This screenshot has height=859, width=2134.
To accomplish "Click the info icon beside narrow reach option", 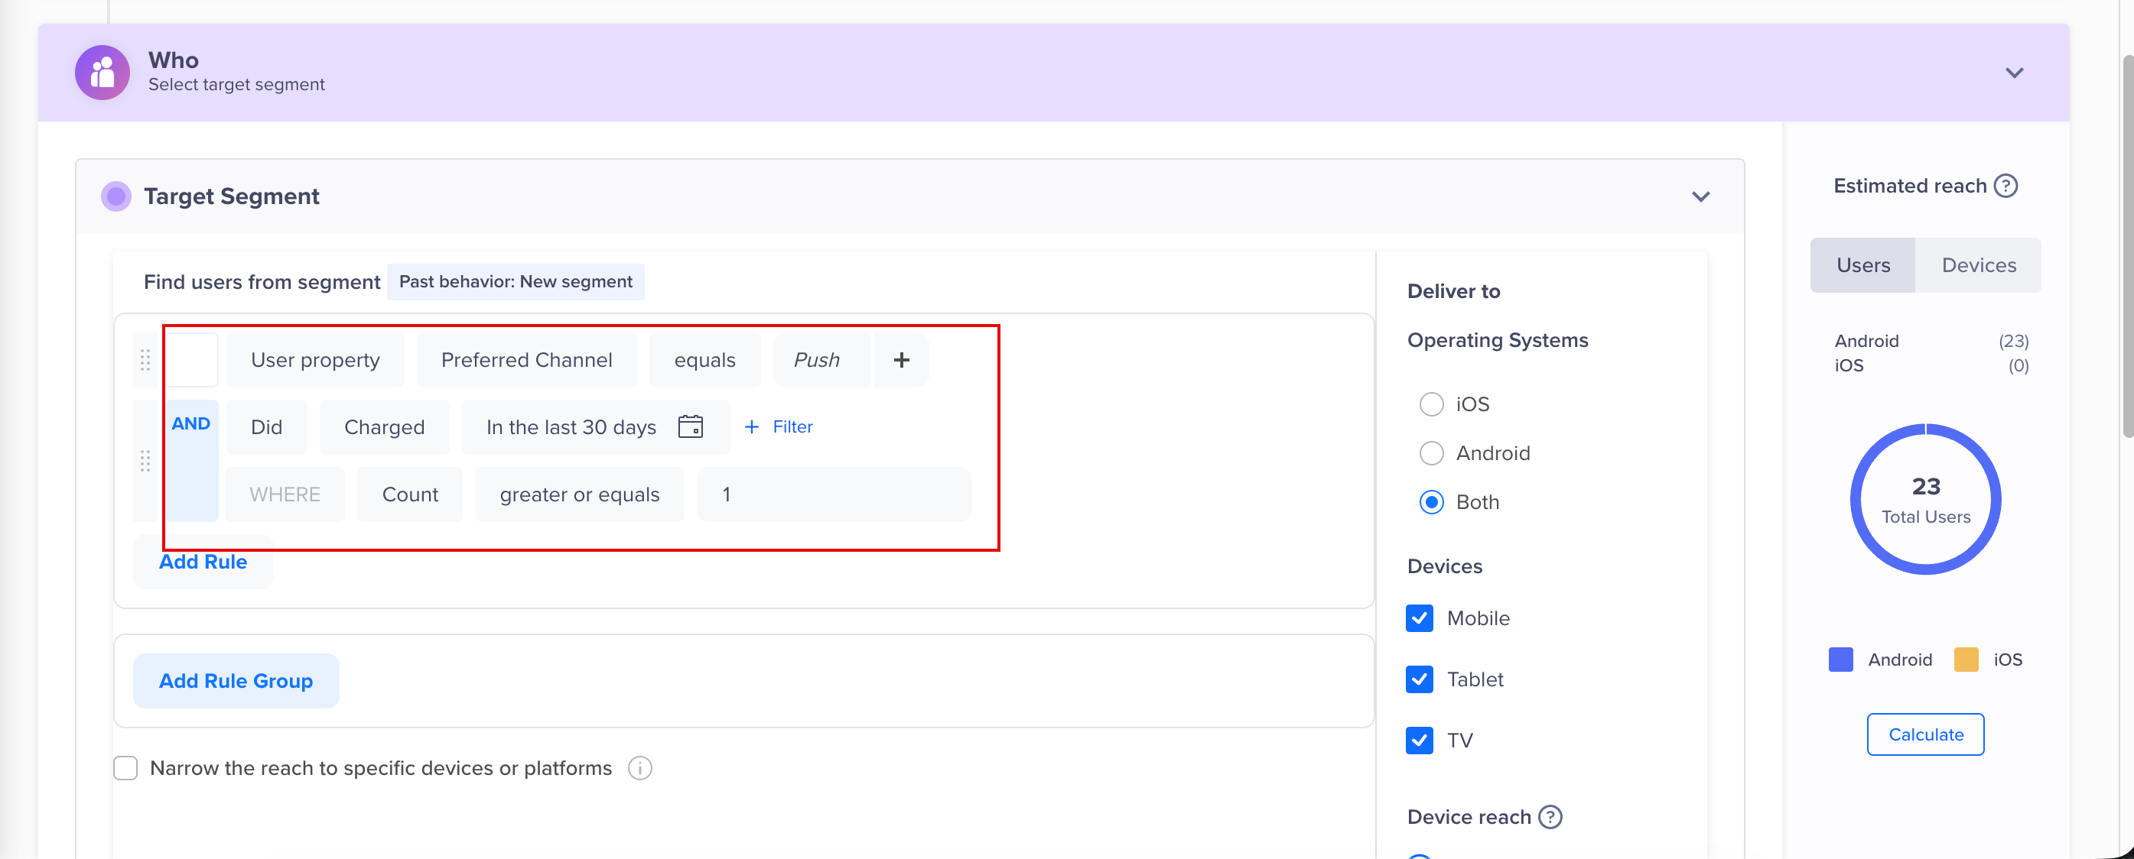I will click(x=639, y=768).
